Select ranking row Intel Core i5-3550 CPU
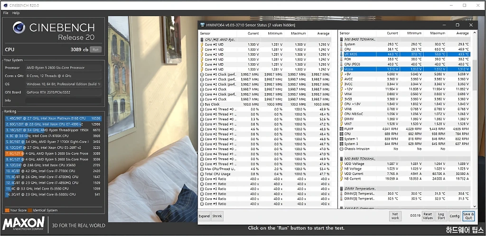The width and height of the screenshot is (486, 236). pyautogui.click(x=53, y=188)
